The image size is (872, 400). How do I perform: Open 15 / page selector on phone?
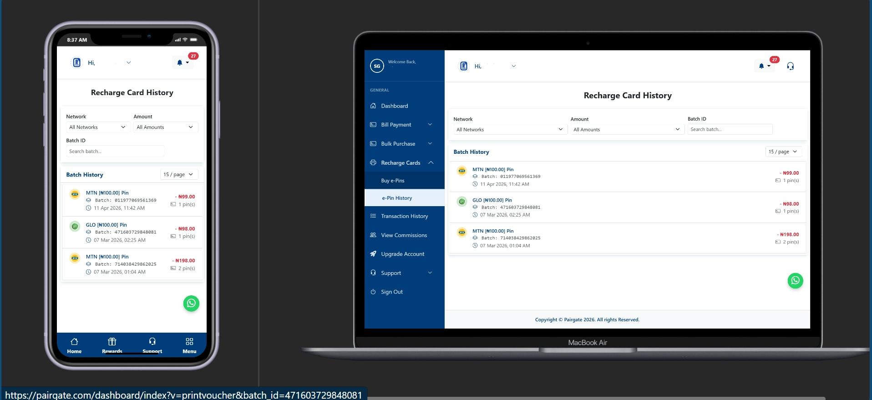[x=179, y=174]
